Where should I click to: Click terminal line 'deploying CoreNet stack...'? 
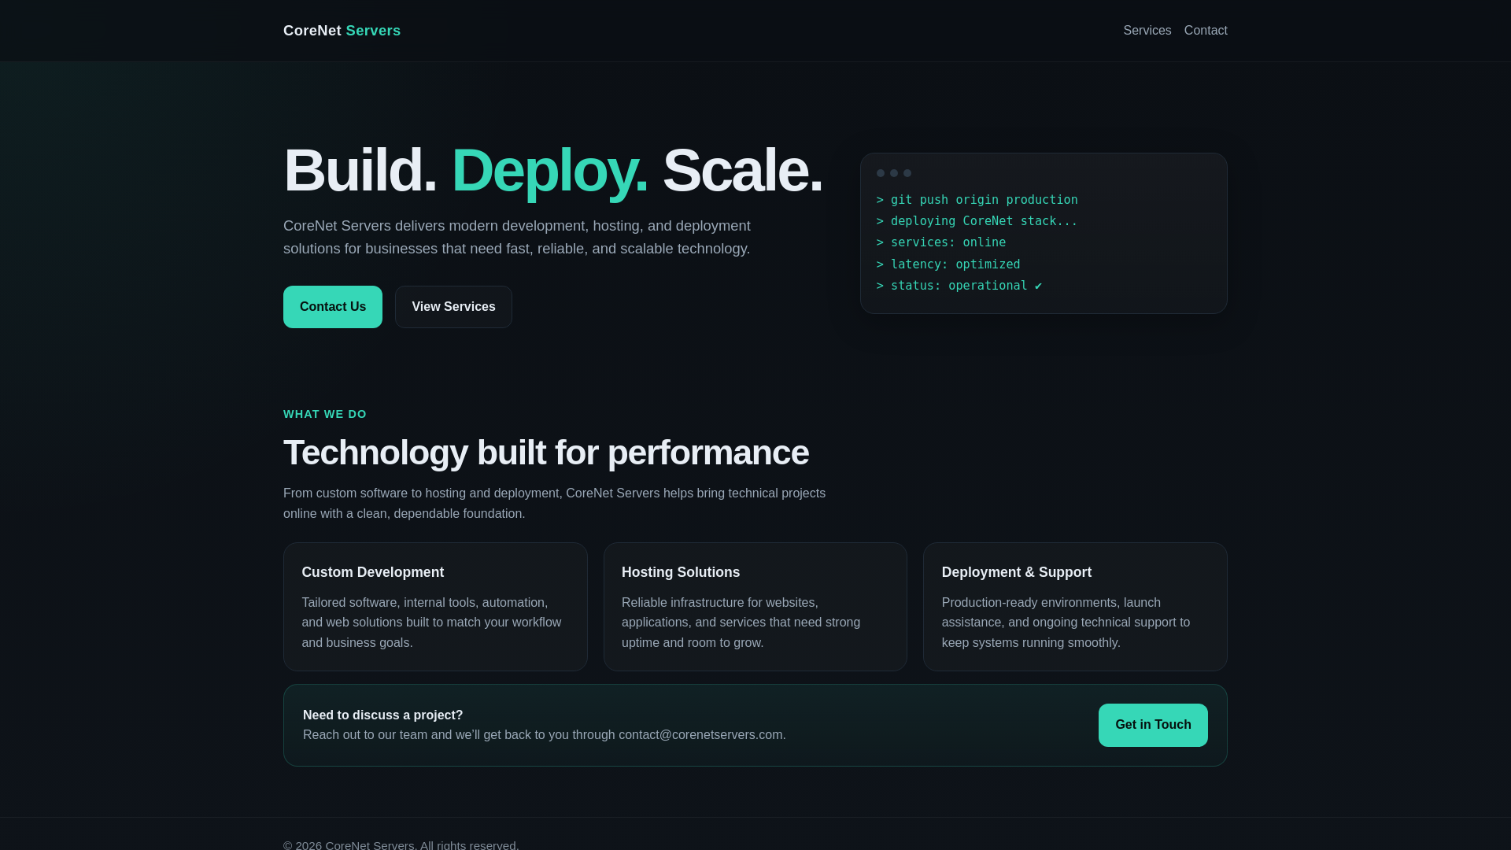(x=977, y=221)
